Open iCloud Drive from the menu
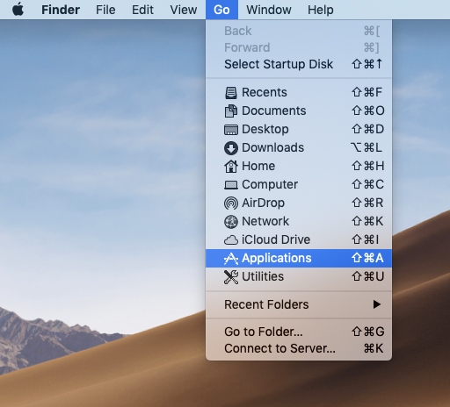Viewport: 450px width, 407px height. click(x=299, y=239)
